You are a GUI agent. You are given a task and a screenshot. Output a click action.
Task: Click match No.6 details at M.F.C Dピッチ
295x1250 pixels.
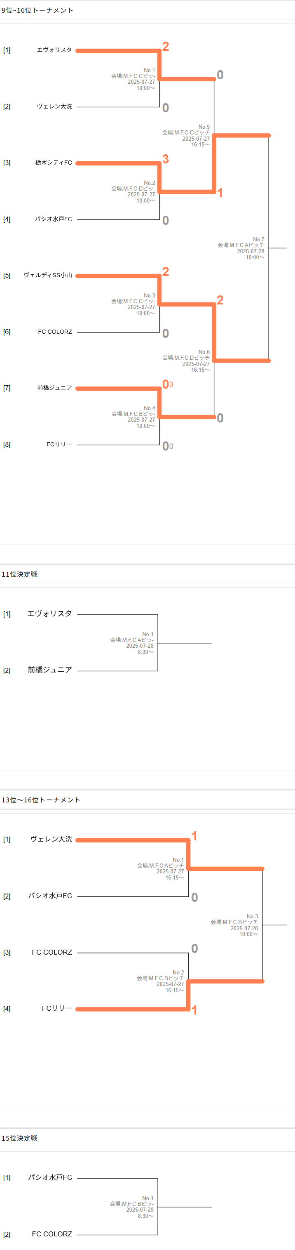click(186, 361)
